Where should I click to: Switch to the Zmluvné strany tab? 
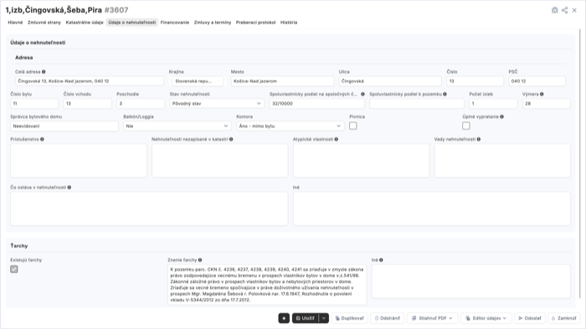coord(44,23)
